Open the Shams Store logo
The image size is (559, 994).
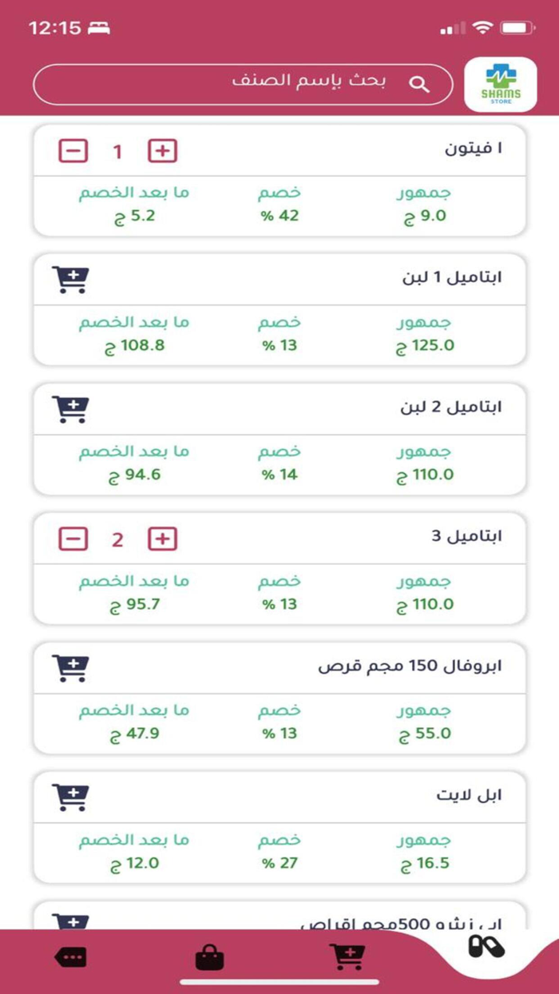pyautogui.click(x=502, y=83)
